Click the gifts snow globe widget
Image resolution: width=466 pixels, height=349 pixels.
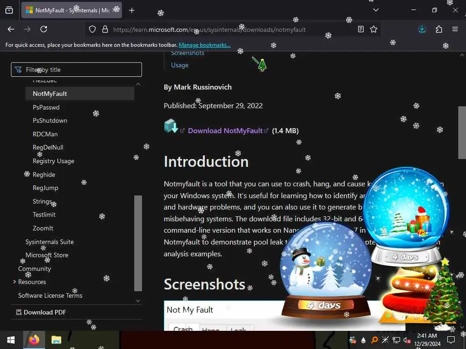point(406,216)
